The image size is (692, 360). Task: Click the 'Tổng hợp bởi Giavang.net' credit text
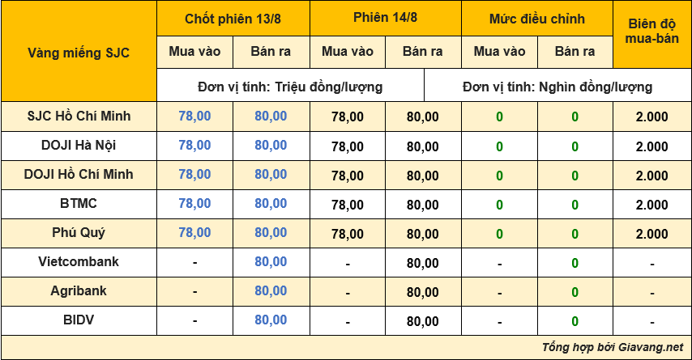[613, 347]
